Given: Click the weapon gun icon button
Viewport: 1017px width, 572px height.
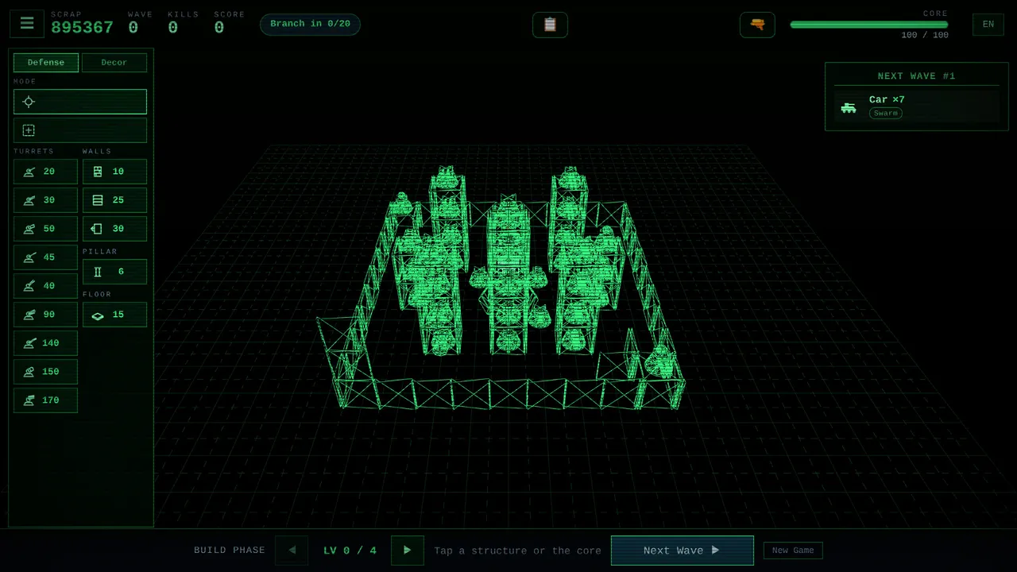Looking at the screenshot, I should coord(757,25).
